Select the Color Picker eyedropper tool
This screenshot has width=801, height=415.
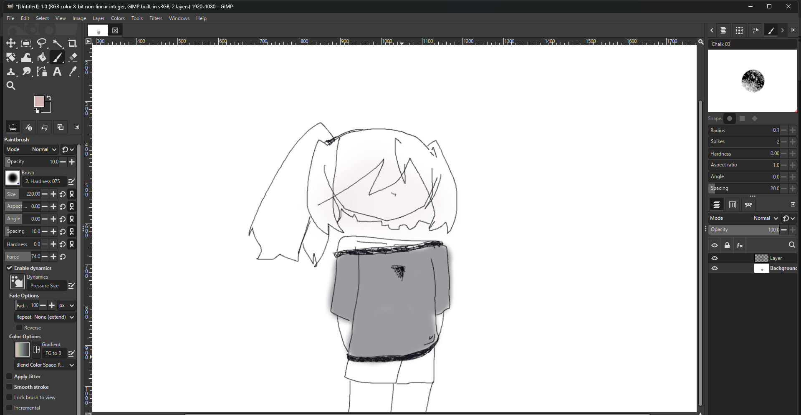pyautogui.click(x=73, y=72)
